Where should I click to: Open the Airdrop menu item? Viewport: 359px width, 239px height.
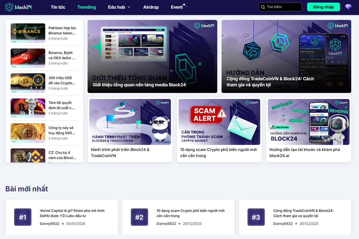tap(151, 7)
